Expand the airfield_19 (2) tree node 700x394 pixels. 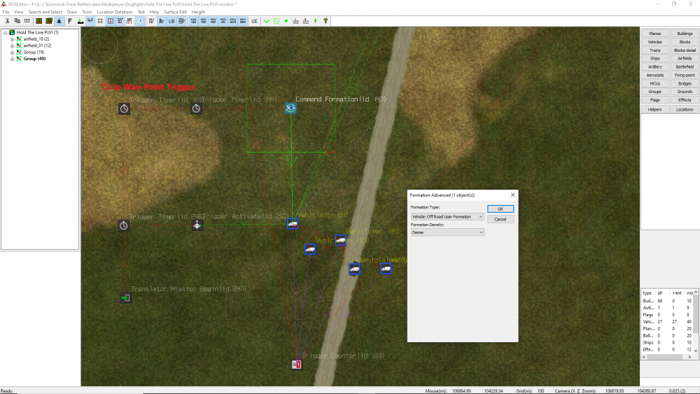point(12,39)
